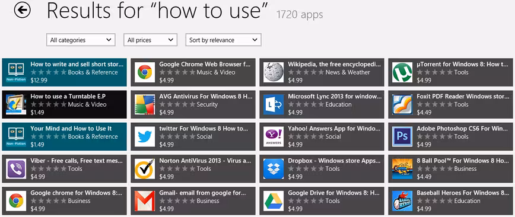
Task: Click the twitter bird icon
Action: tap(145, 136)
